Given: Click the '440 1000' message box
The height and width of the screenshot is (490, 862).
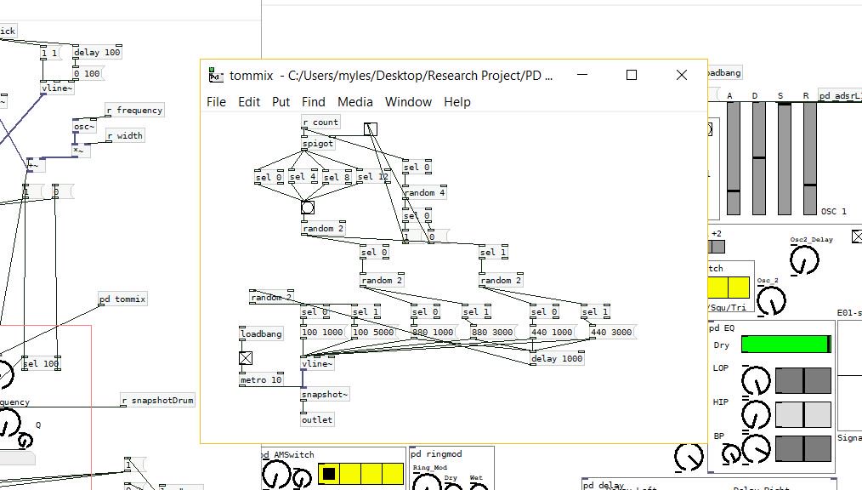Looking at the screenshot, I should click(552, 332).
